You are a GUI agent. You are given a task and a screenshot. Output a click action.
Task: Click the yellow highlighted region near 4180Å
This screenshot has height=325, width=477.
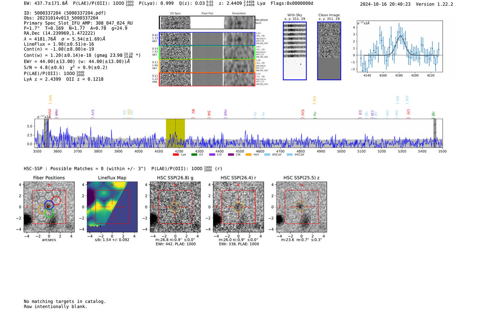175,133
